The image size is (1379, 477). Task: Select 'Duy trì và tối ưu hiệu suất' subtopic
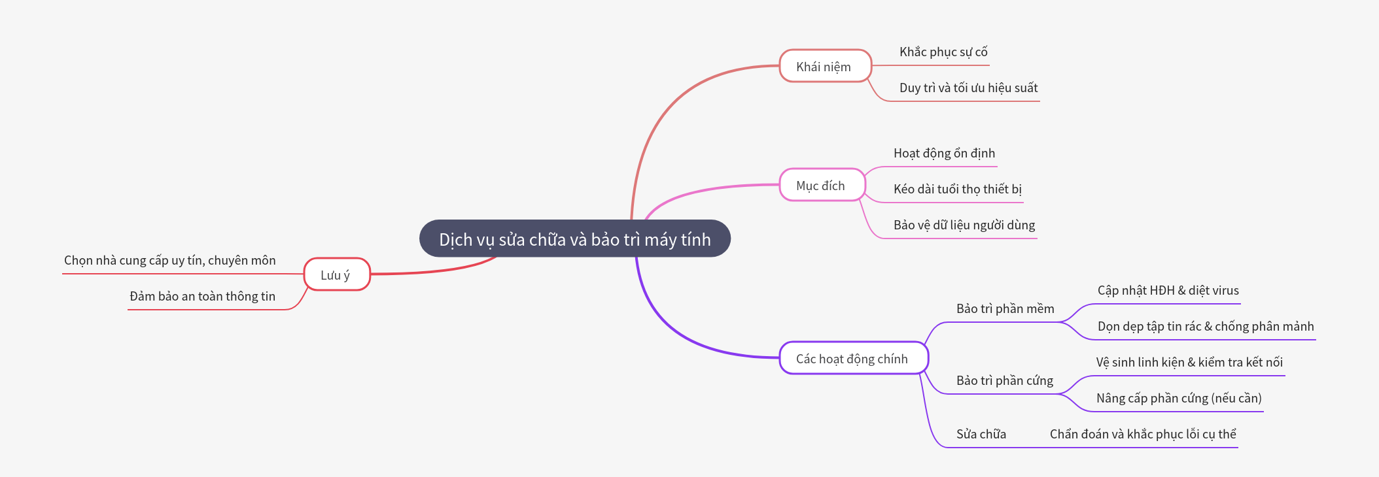968,88
